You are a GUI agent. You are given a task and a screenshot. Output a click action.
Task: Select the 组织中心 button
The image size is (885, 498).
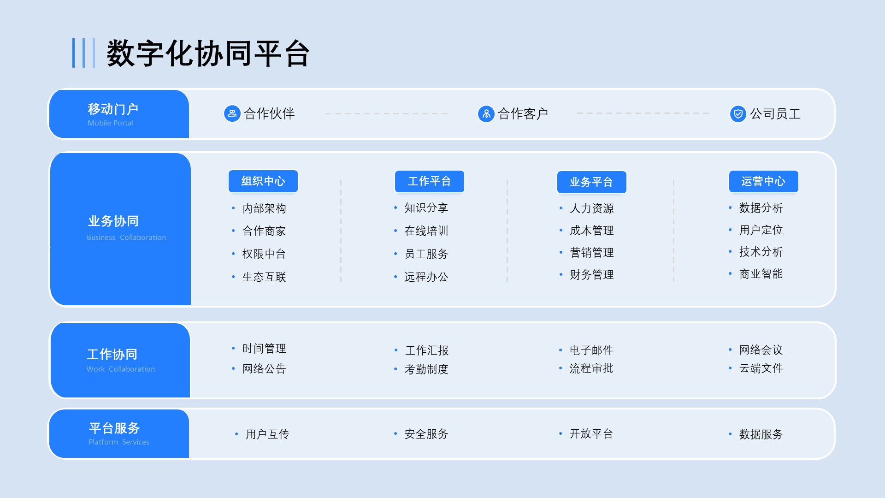tap(263, 181)
